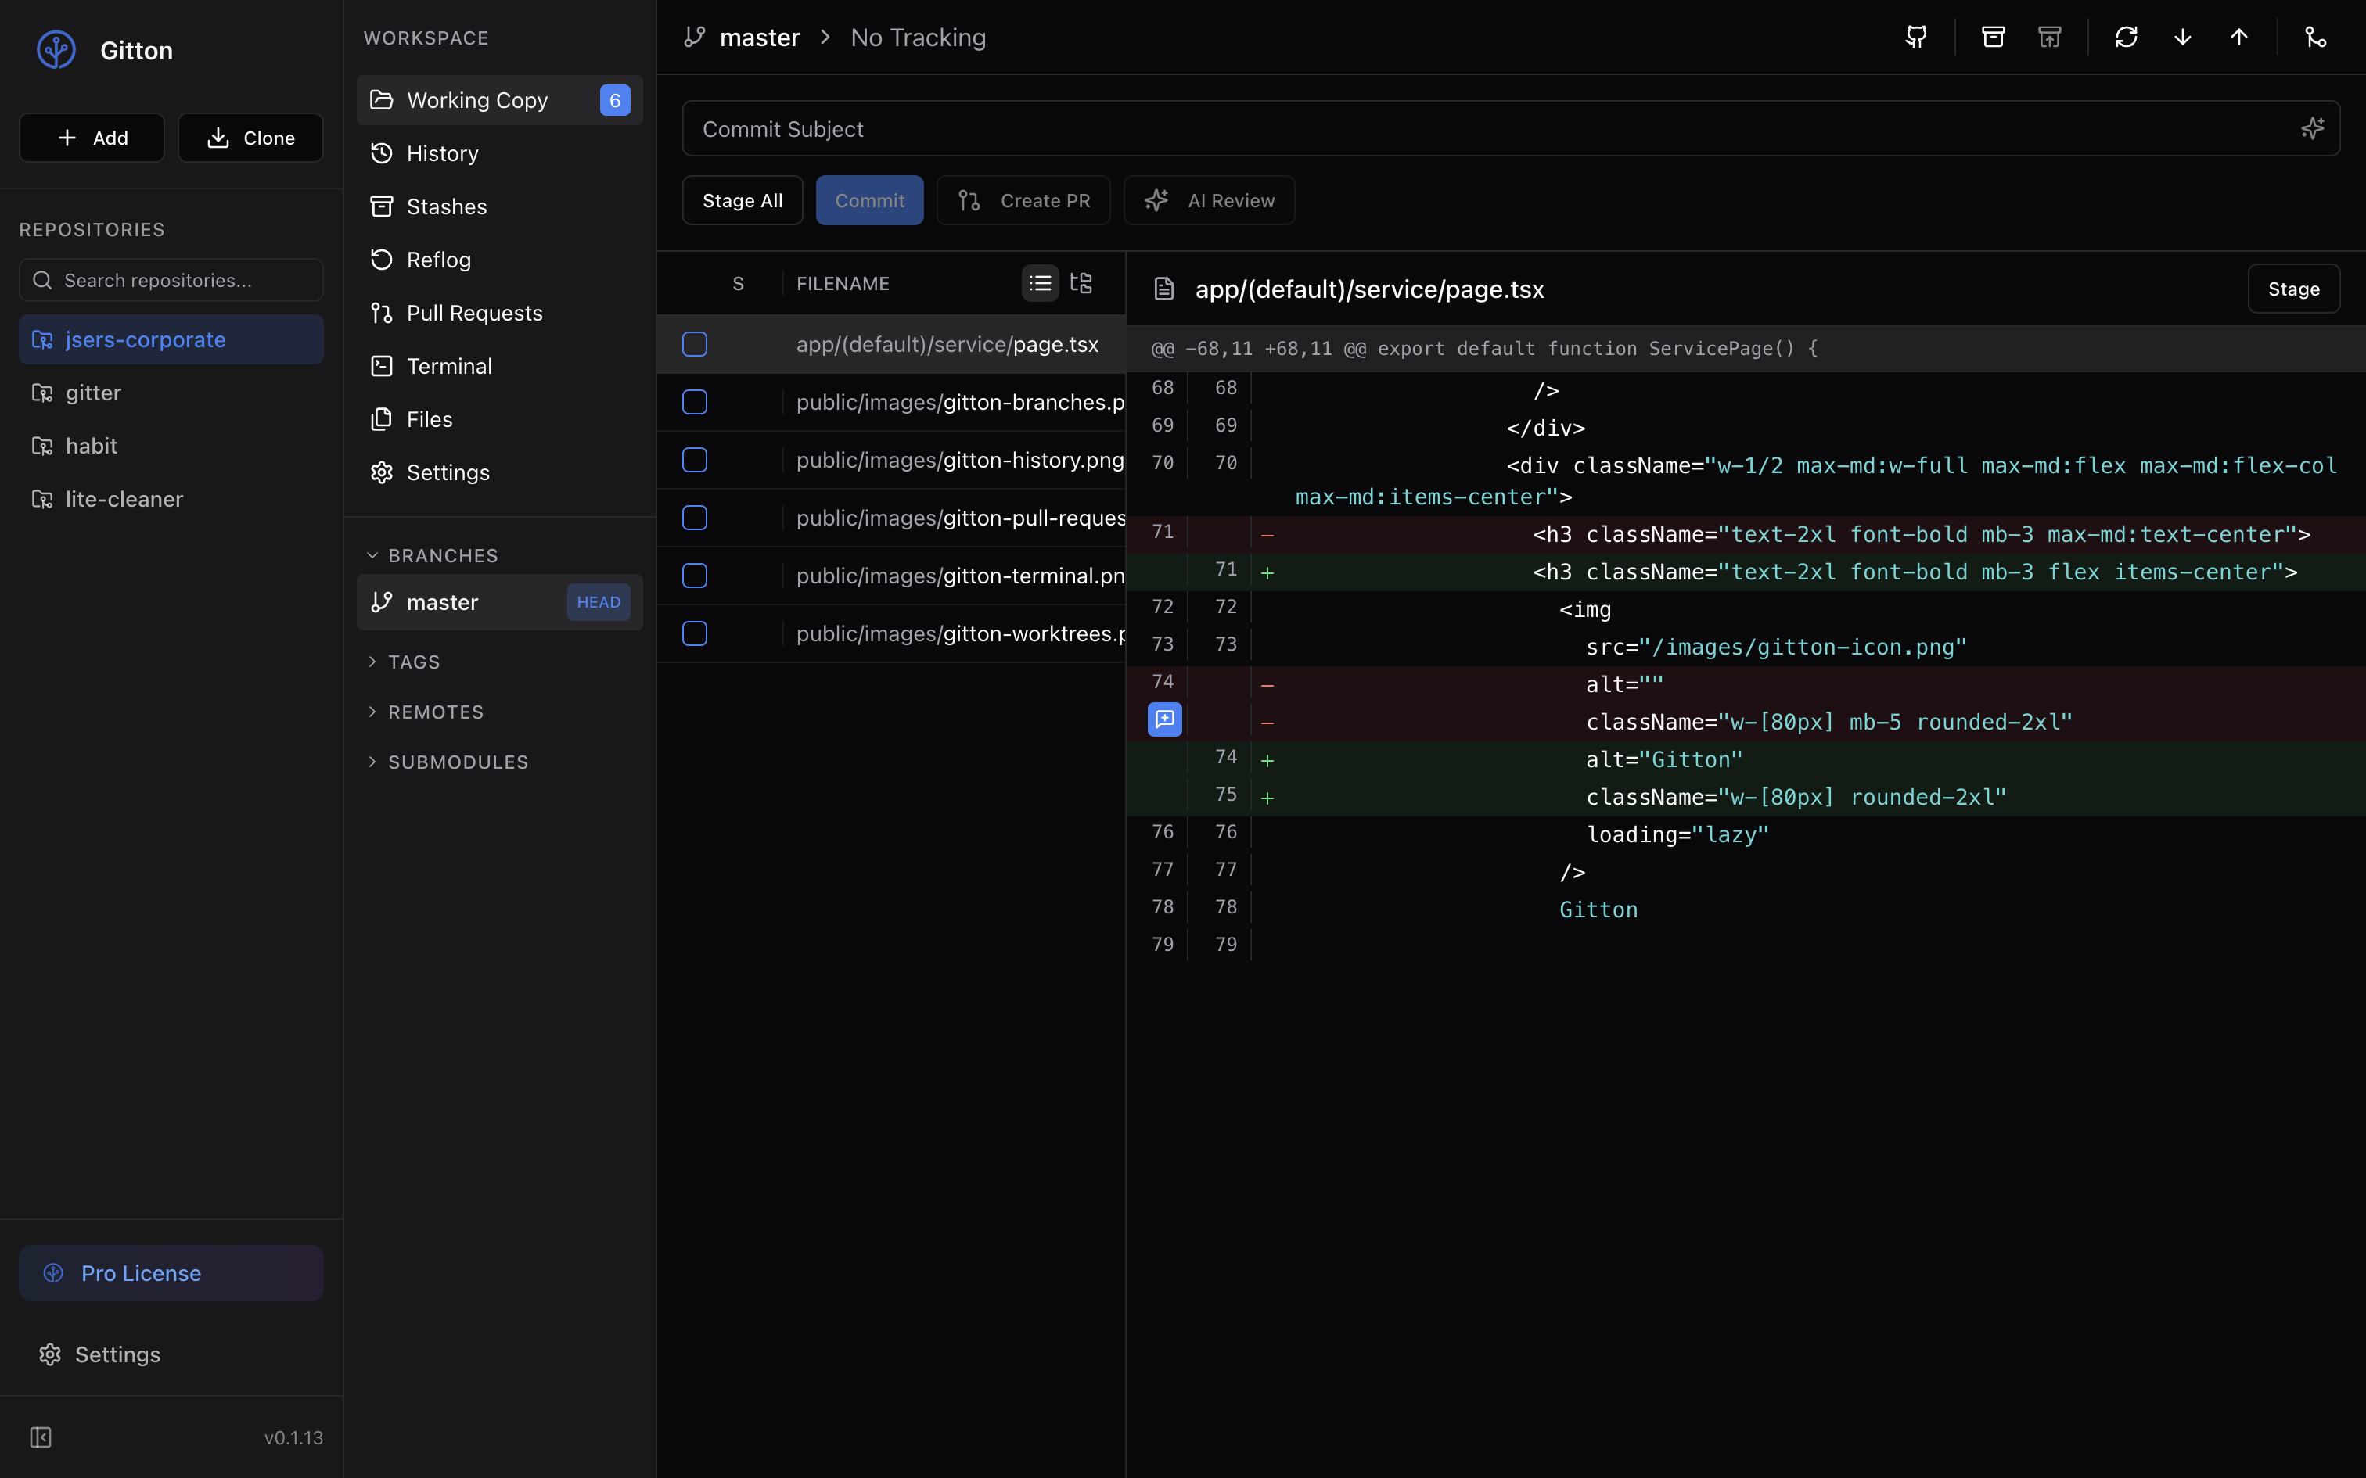The width and height of the screenshot is (2366, 1478).
Task: Click the GitHub icon in top toolbar
Action: coord(1916,38)
